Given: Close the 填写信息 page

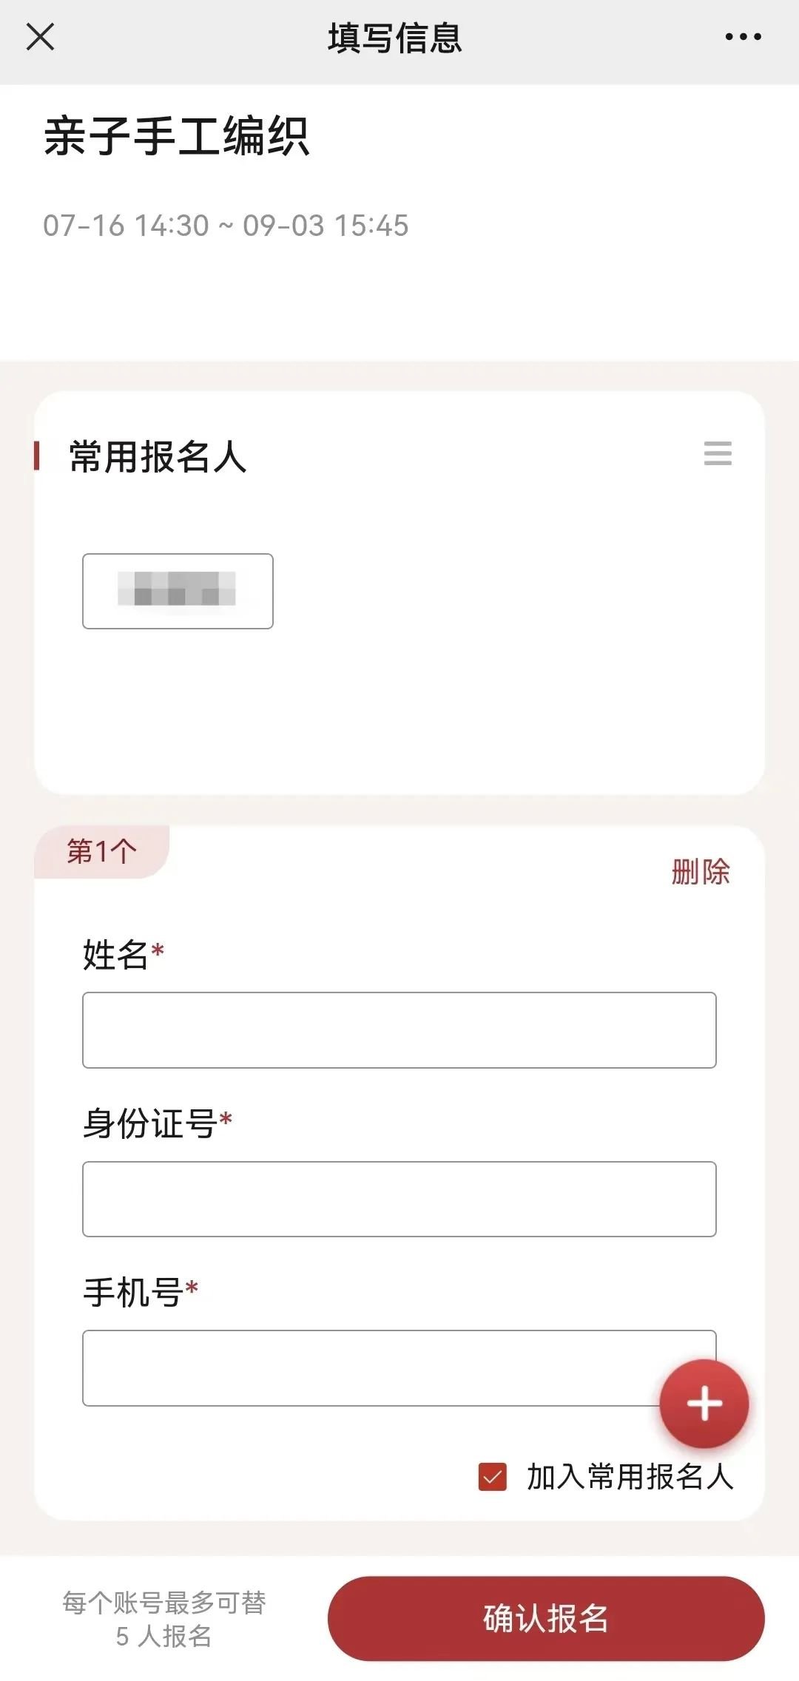Looking at the screenshot, I should pyautogui.click(x=40, y=36).
